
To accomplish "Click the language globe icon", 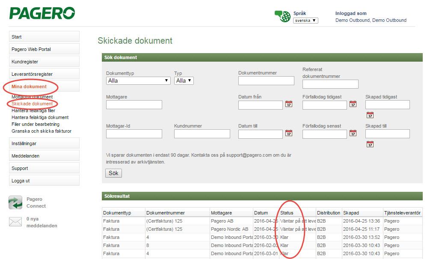I will tap(282, 16).
